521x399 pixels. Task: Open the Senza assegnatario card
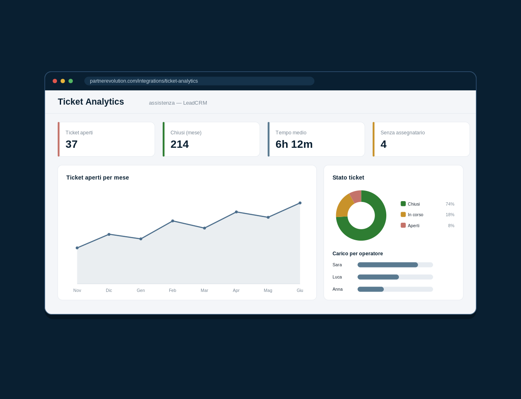(x=421, y=139)
